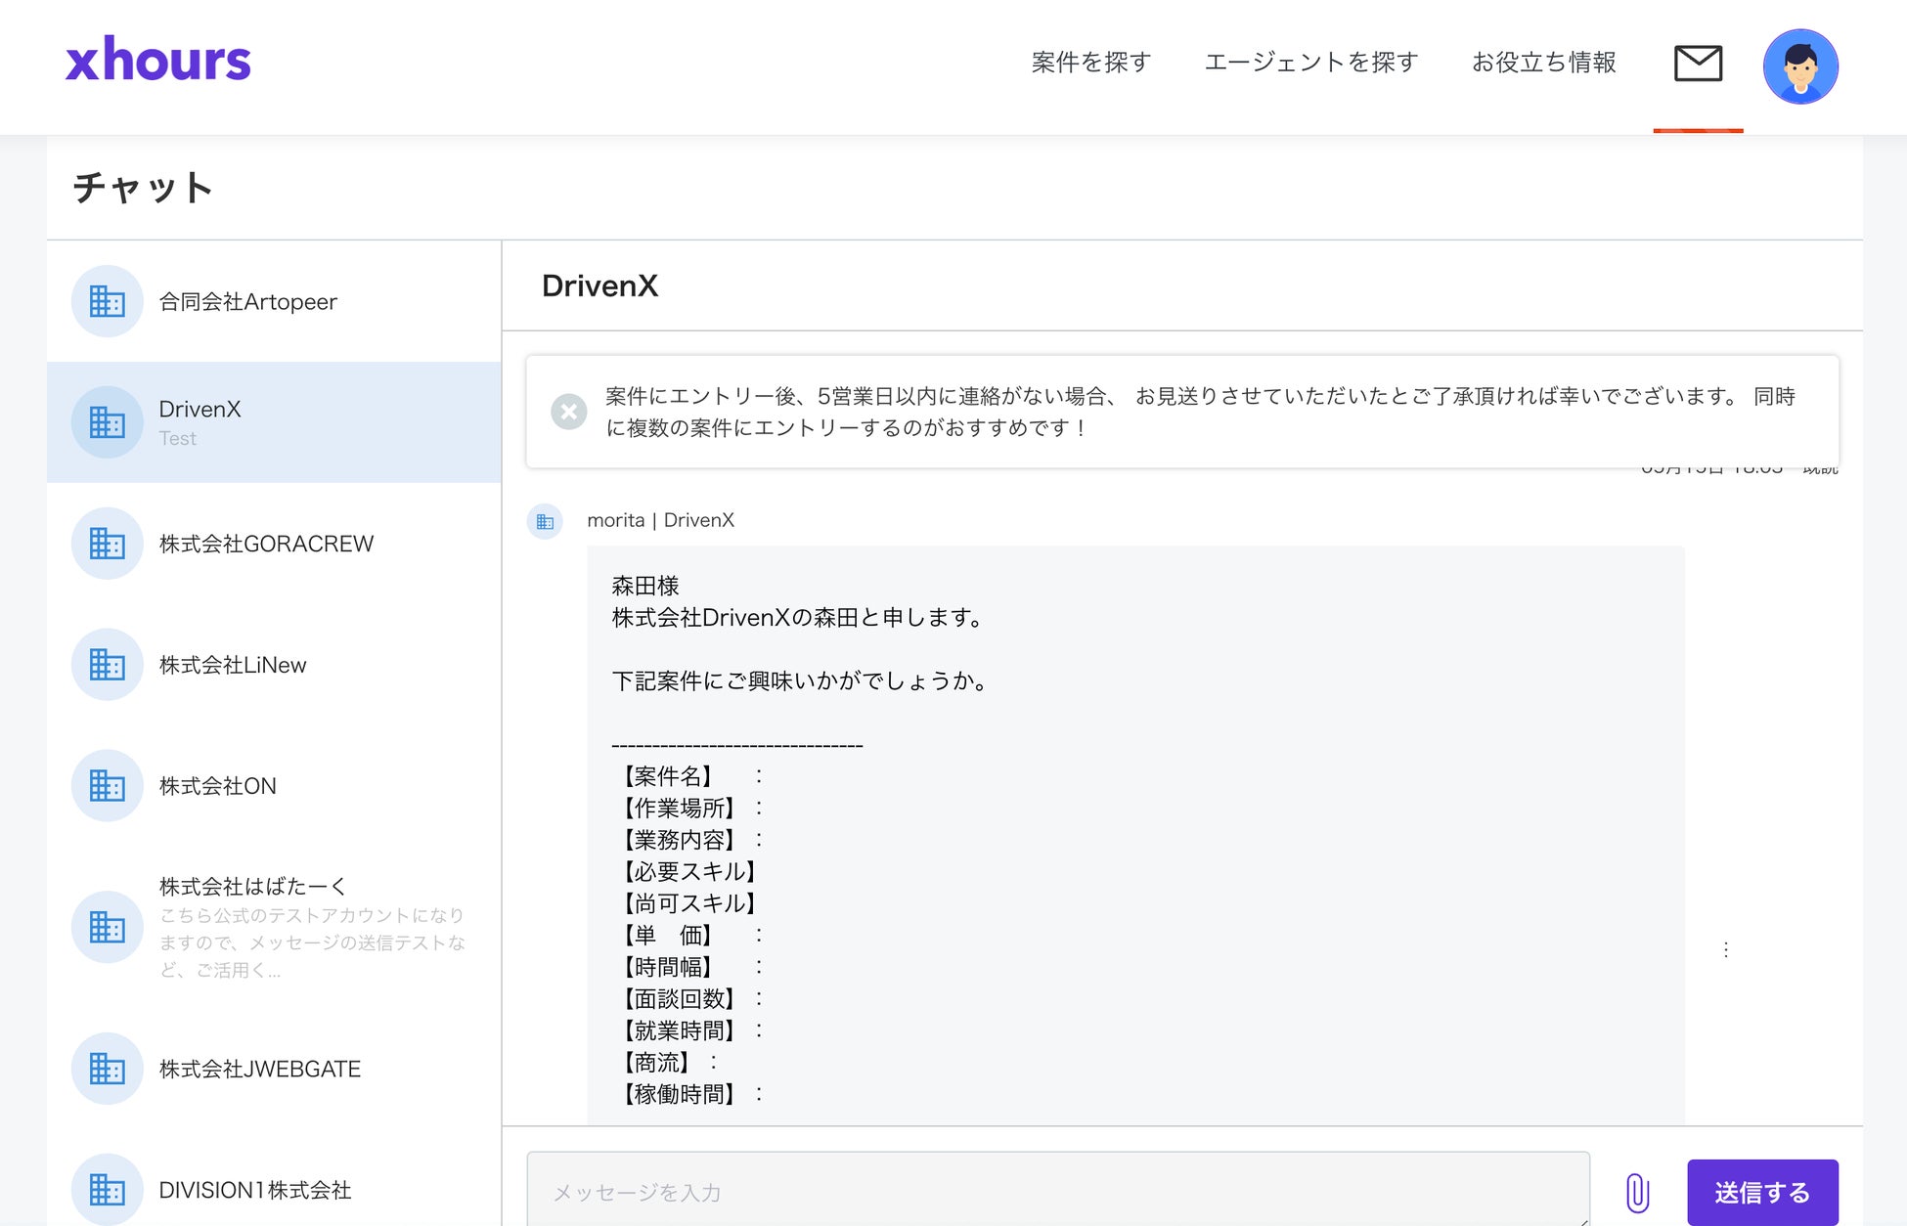Go to お役立ち情報 page
1907x1226 pixels.
point(1543,63)
